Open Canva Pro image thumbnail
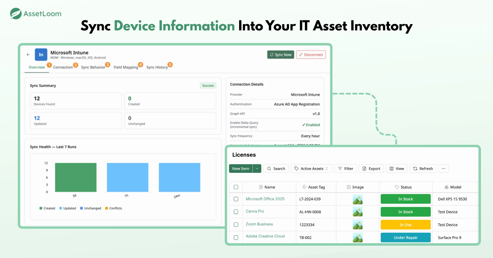Screen dimensions: 493x258 (x=358, y=212)
